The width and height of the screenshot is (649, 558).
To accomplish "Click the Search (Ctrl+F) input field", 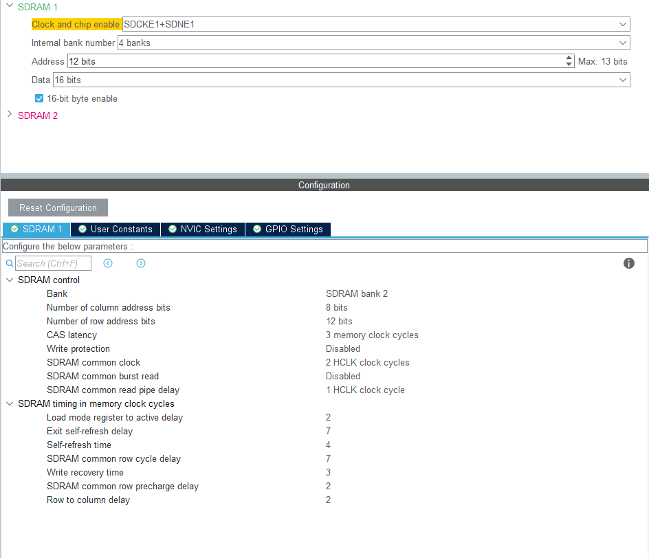I will coord(53,263).
